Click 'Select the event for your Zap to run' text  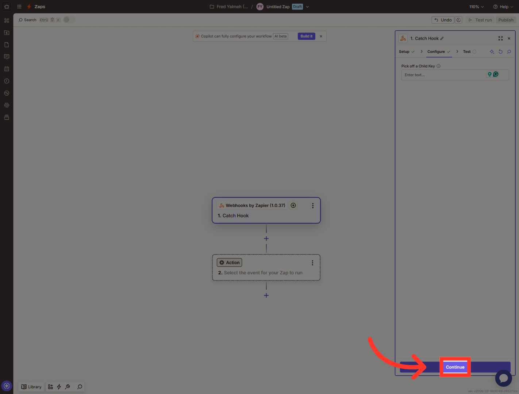pyautogui.click(x=263, y=273)
